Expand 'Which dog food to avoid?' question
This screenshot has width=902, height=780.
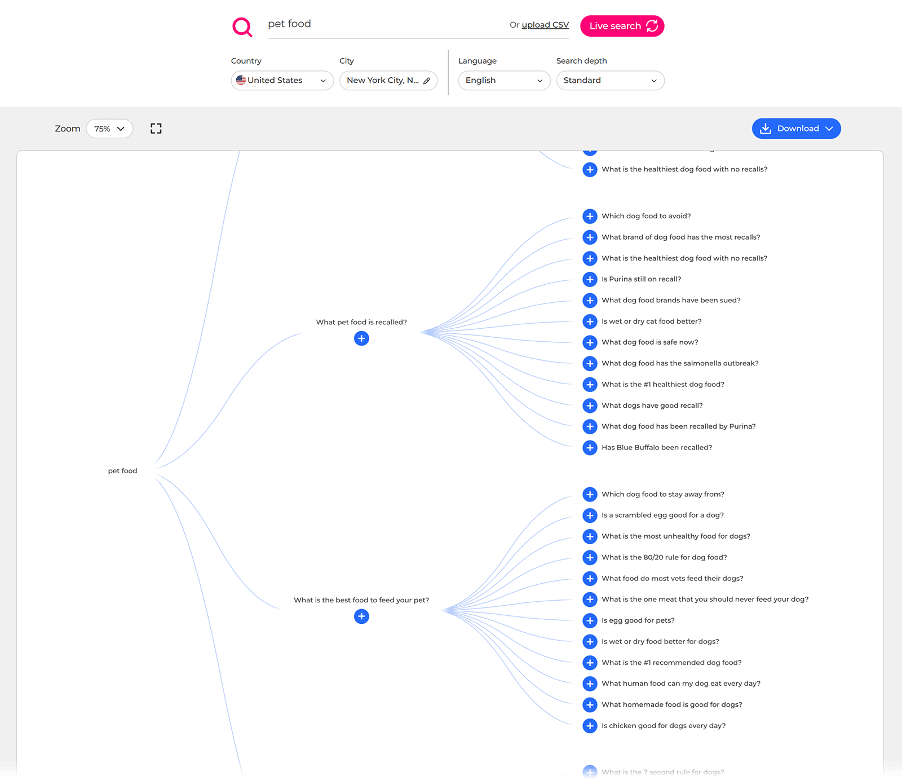[x=590, y=216]
